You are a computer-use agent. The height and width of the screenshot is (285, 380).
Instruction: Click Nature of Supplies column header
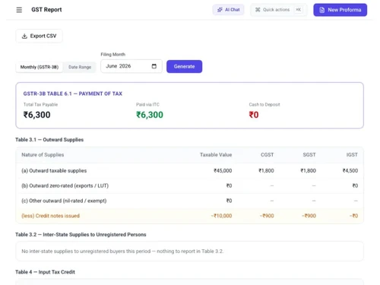point(43,155)
